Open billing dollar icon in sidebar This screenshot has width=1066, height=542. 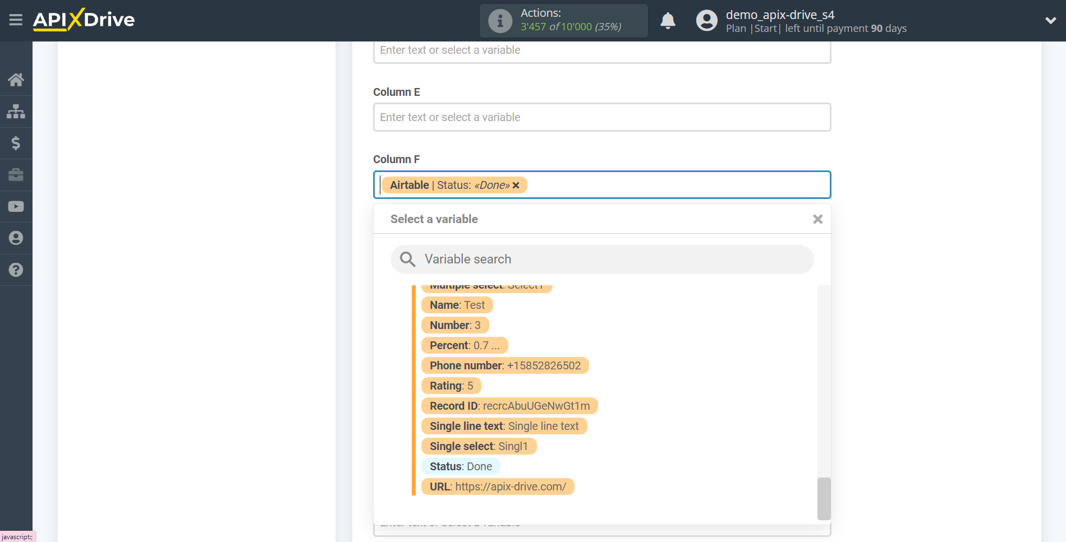16,143
